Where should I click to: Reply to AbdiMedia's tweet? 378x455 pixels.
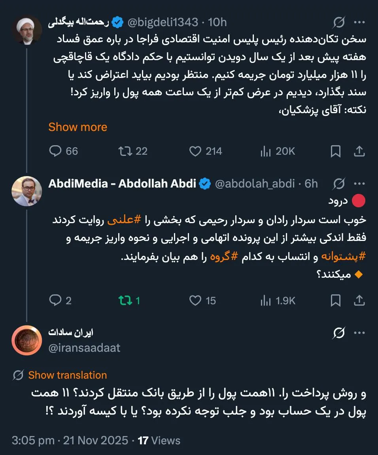coord(56,301)
